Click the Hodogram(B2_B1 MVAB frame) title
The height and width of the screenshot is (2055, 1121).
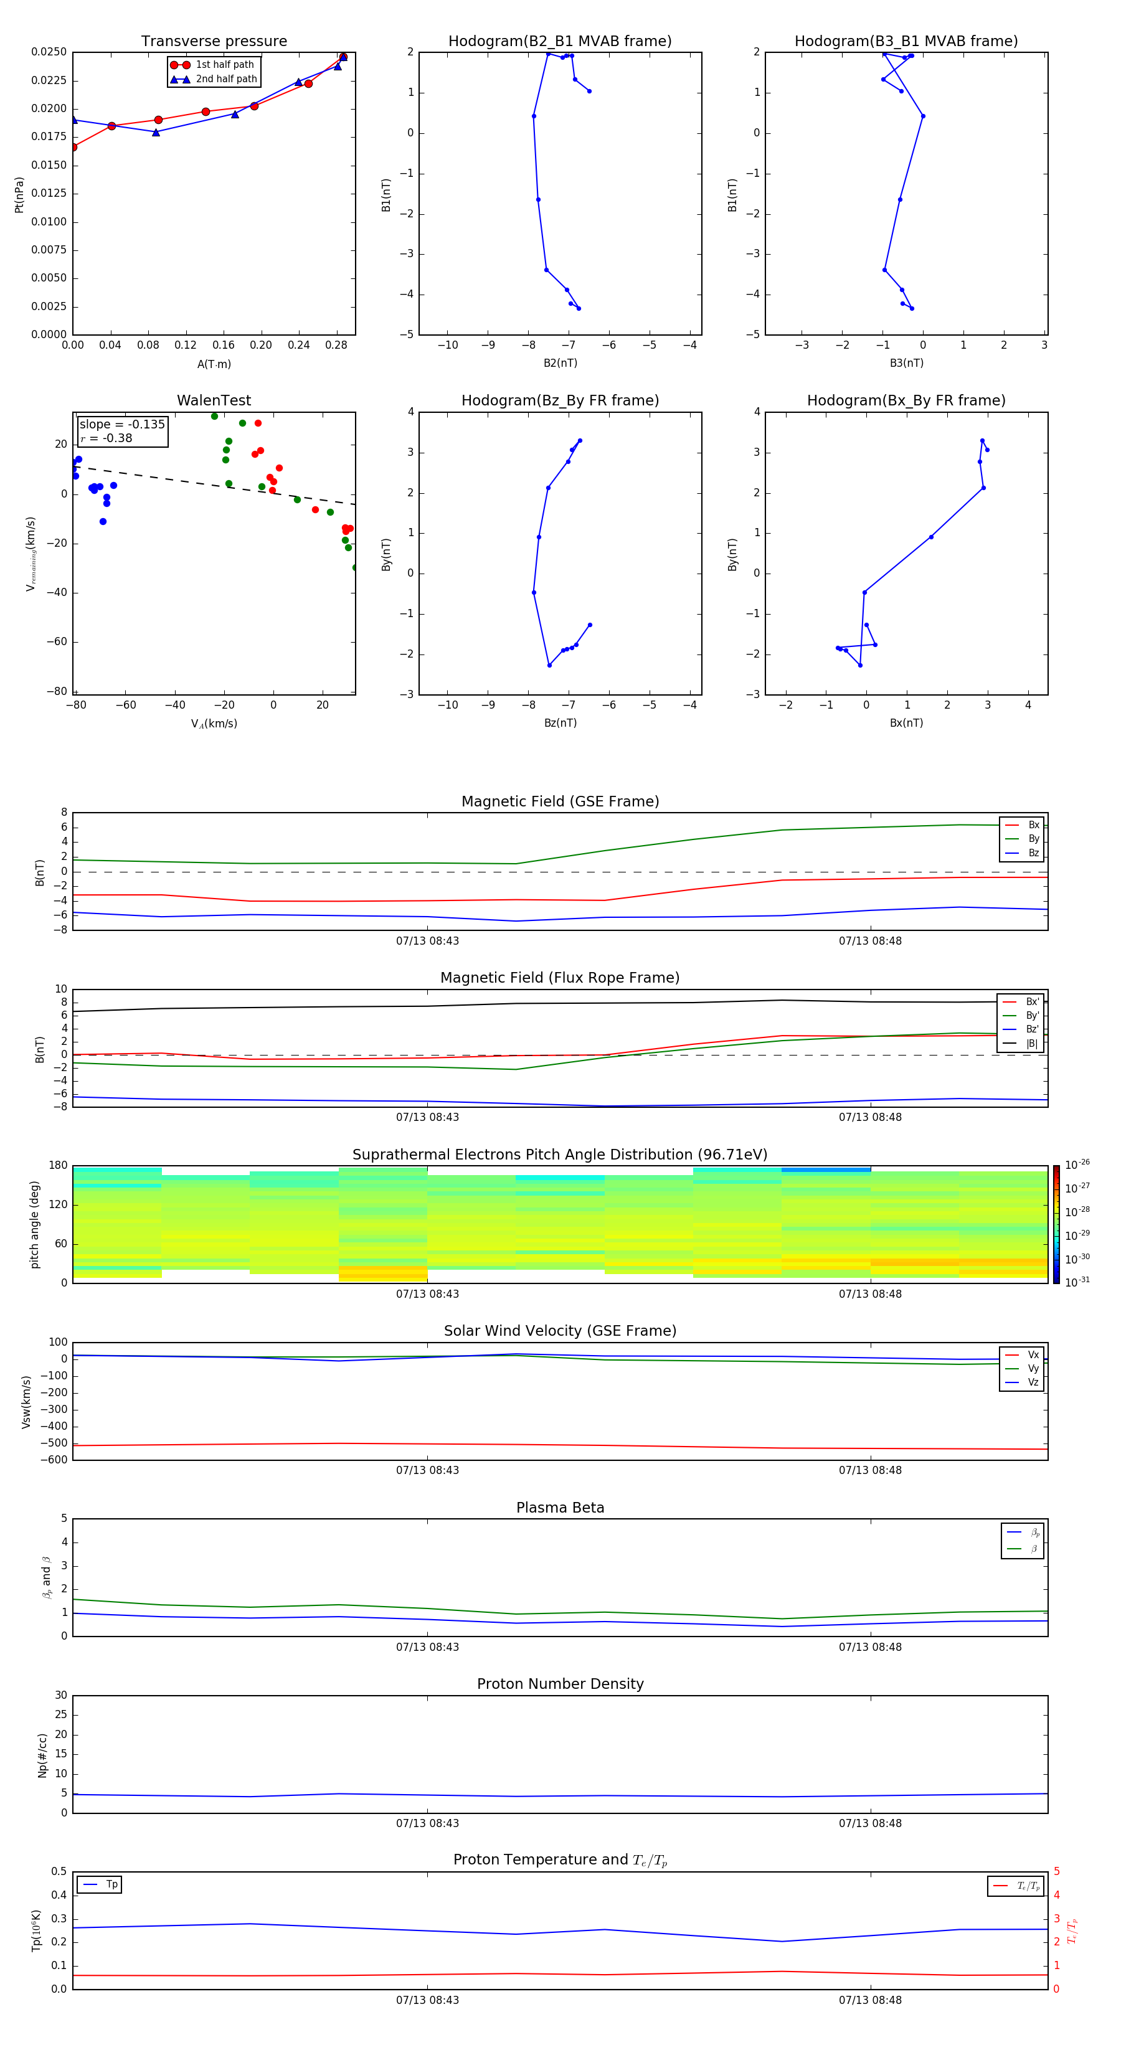560,42
